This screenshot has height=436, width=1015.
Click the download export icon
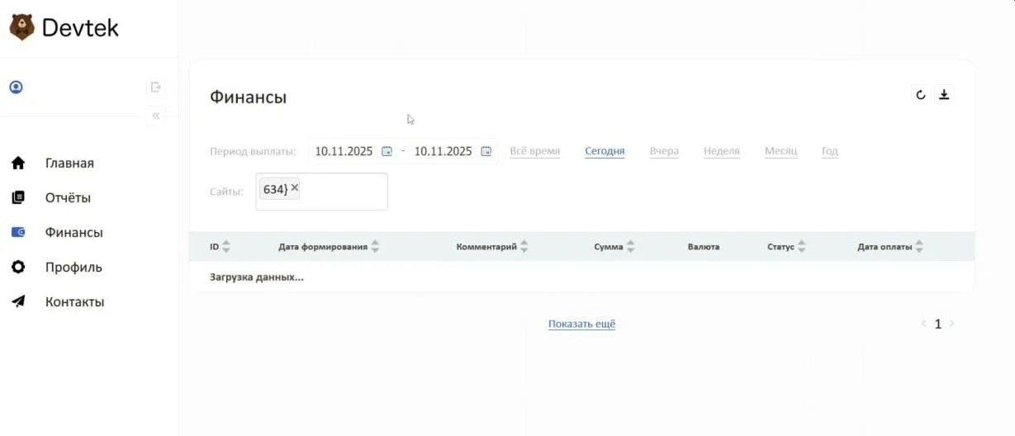pos(944,95)
